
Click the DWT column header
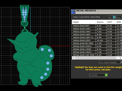(111, 22)
